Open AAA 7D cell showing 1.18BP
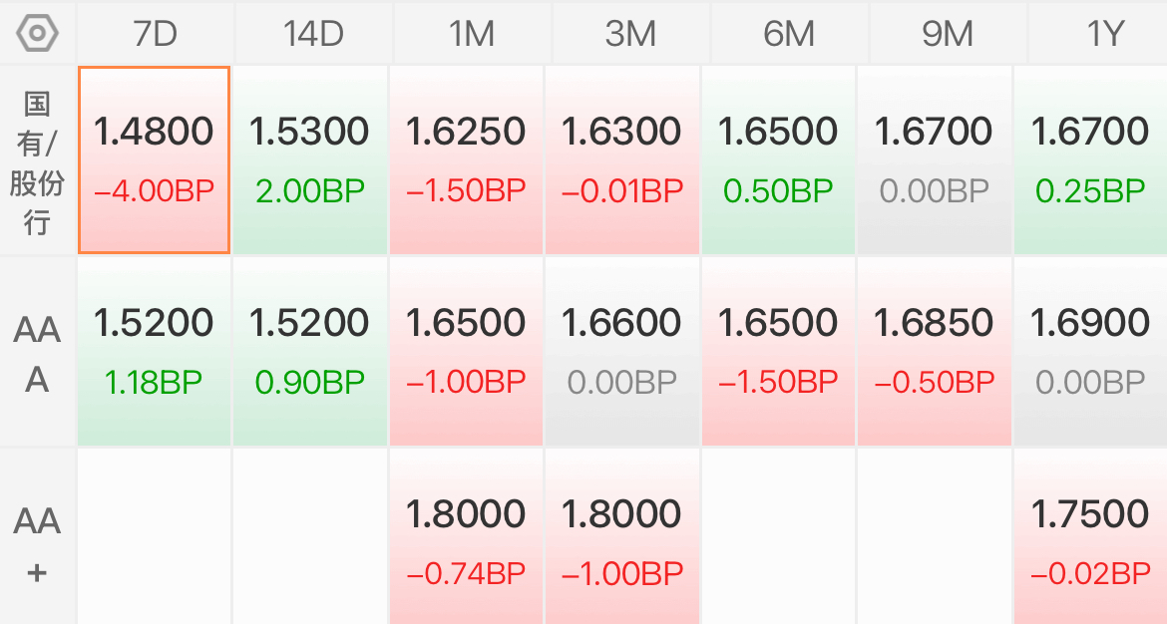Viewport: 1167px width, 624px height. pos(154,352)
